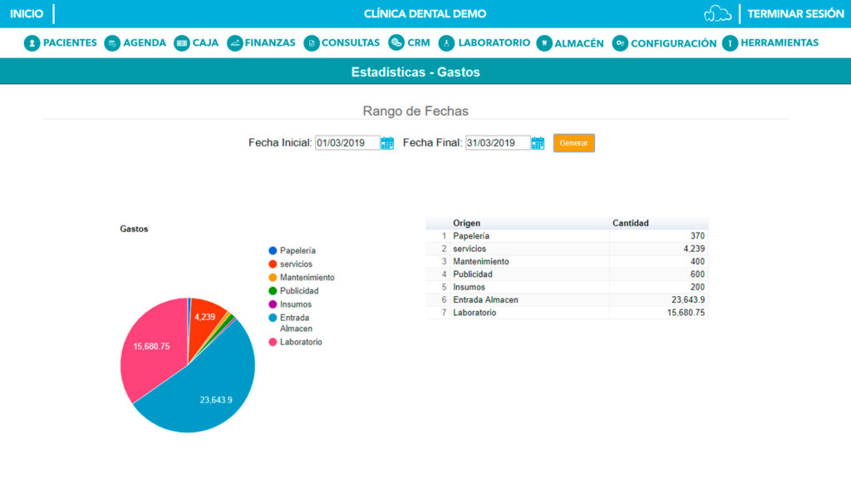Viewport: 851px width, 479px height.
Task: Go to INICIO home link
Action: (26, 13)
